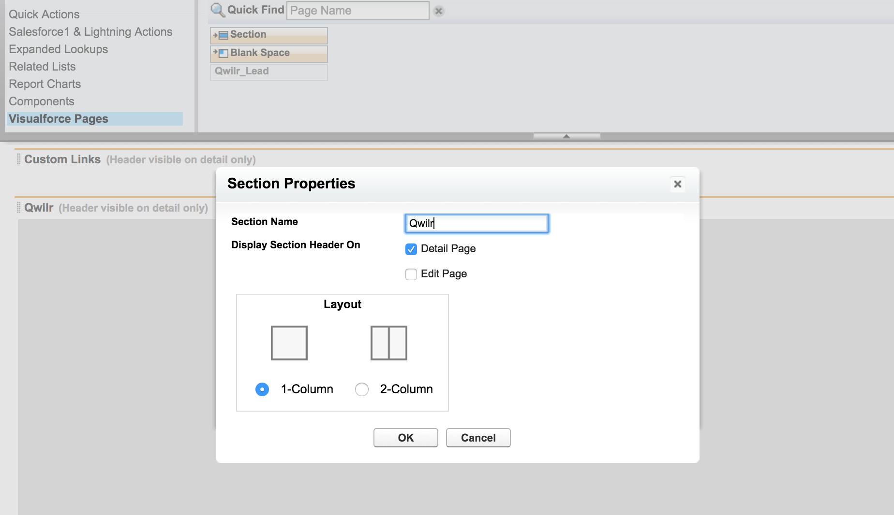Open Salesforce1 & Lightning Actions category
This screenshot has width=894, height=515.
(x=90, y=32)
